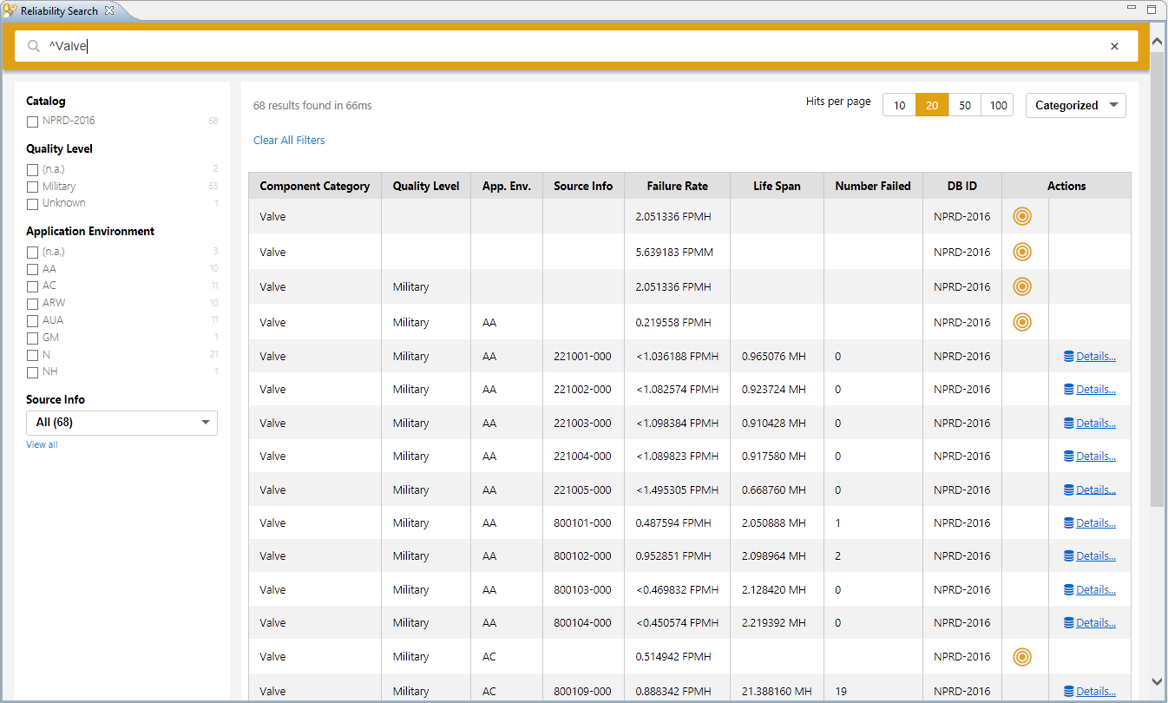Screen dimensions: 1168x703
Task: Click inside the ^Valve search input field
Action: tap(521, 47)
